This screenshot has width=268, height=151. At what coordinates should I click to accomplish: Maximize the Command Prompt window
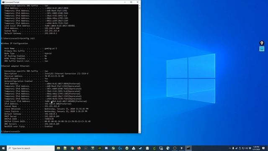point(131,2)
